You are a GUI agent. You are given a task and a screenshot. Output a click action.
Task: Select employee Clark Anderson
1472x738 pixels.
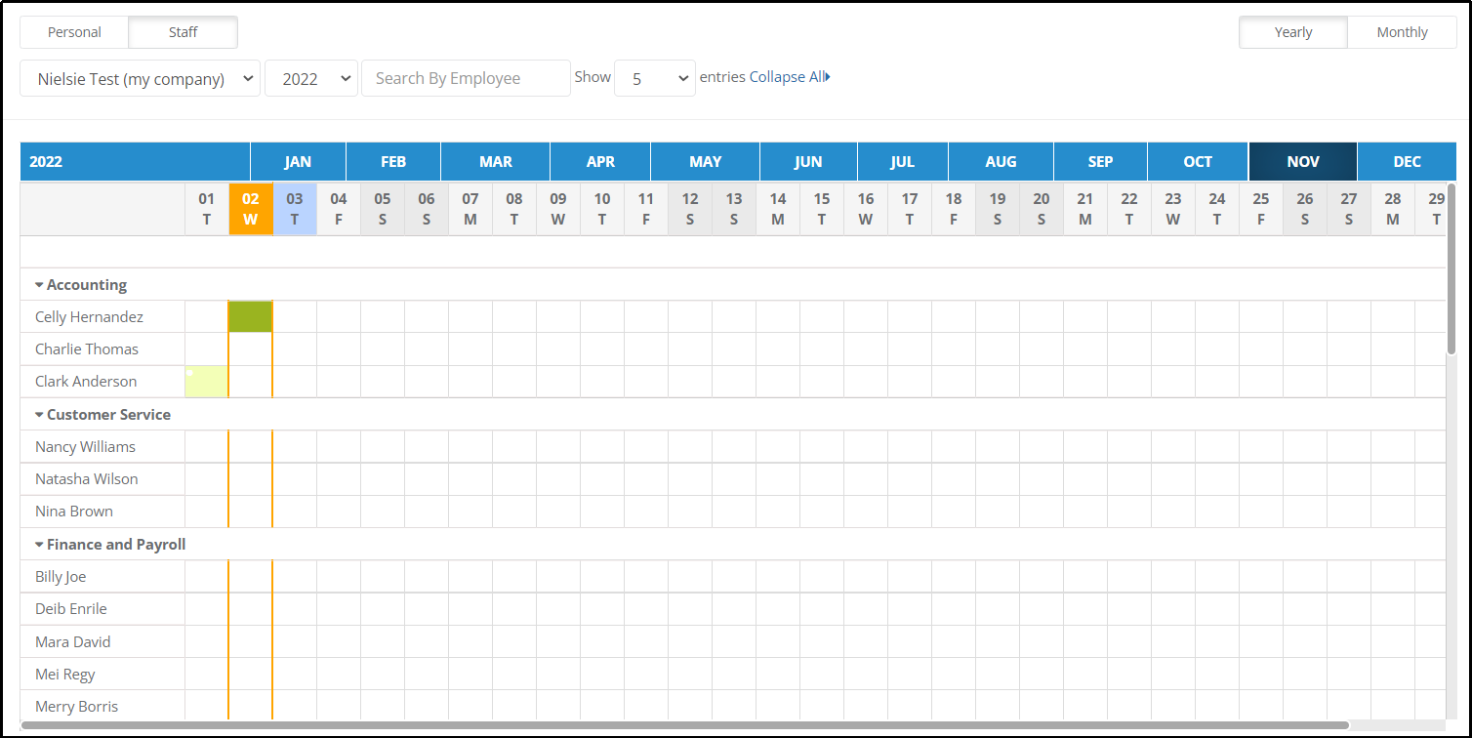[86, 382]
